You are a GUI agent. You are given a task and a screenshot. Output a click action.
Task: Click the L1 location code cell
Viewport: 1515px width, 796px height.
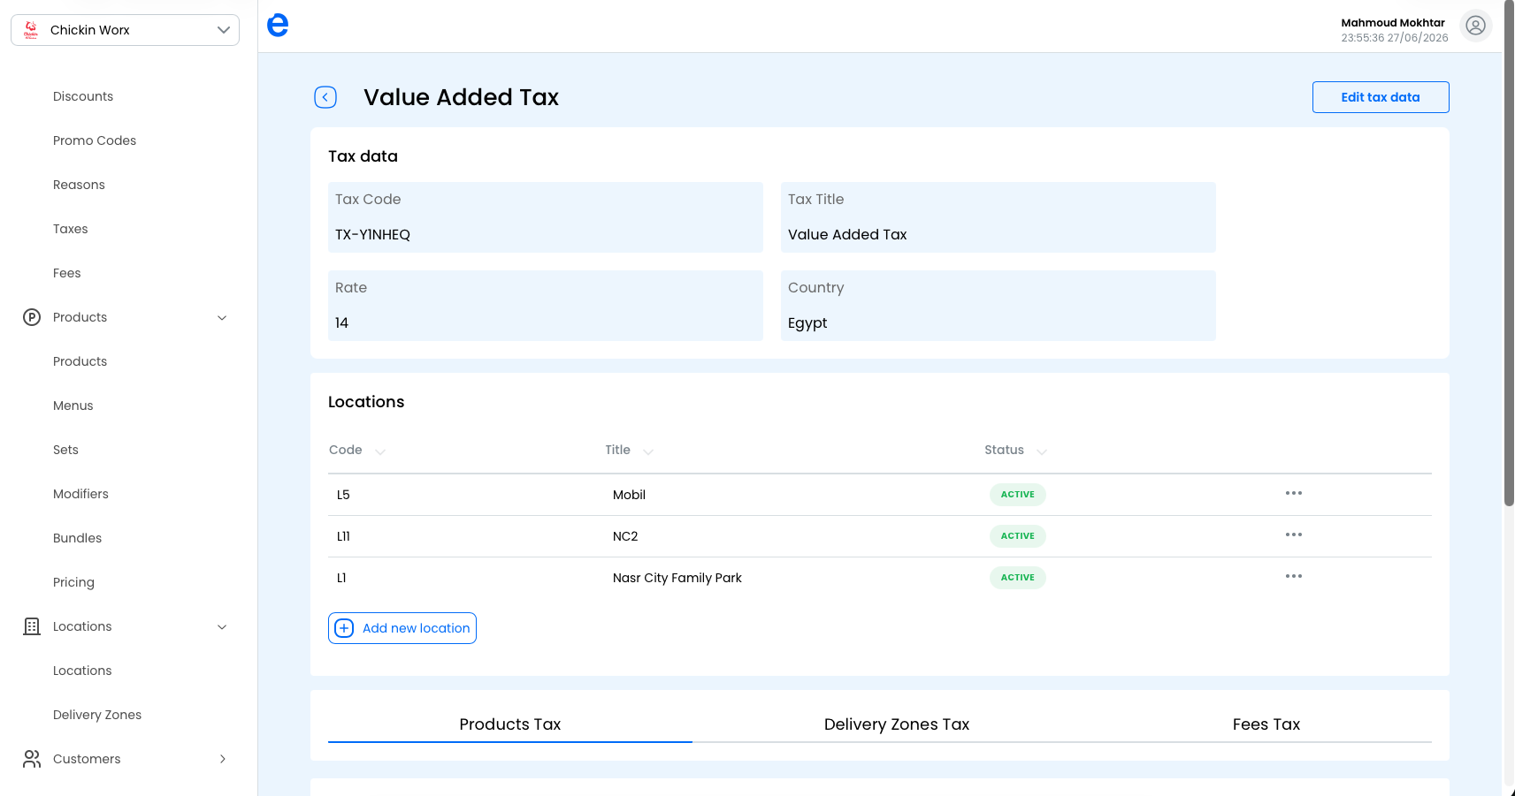pyautogui.click(x=341, y=578)
